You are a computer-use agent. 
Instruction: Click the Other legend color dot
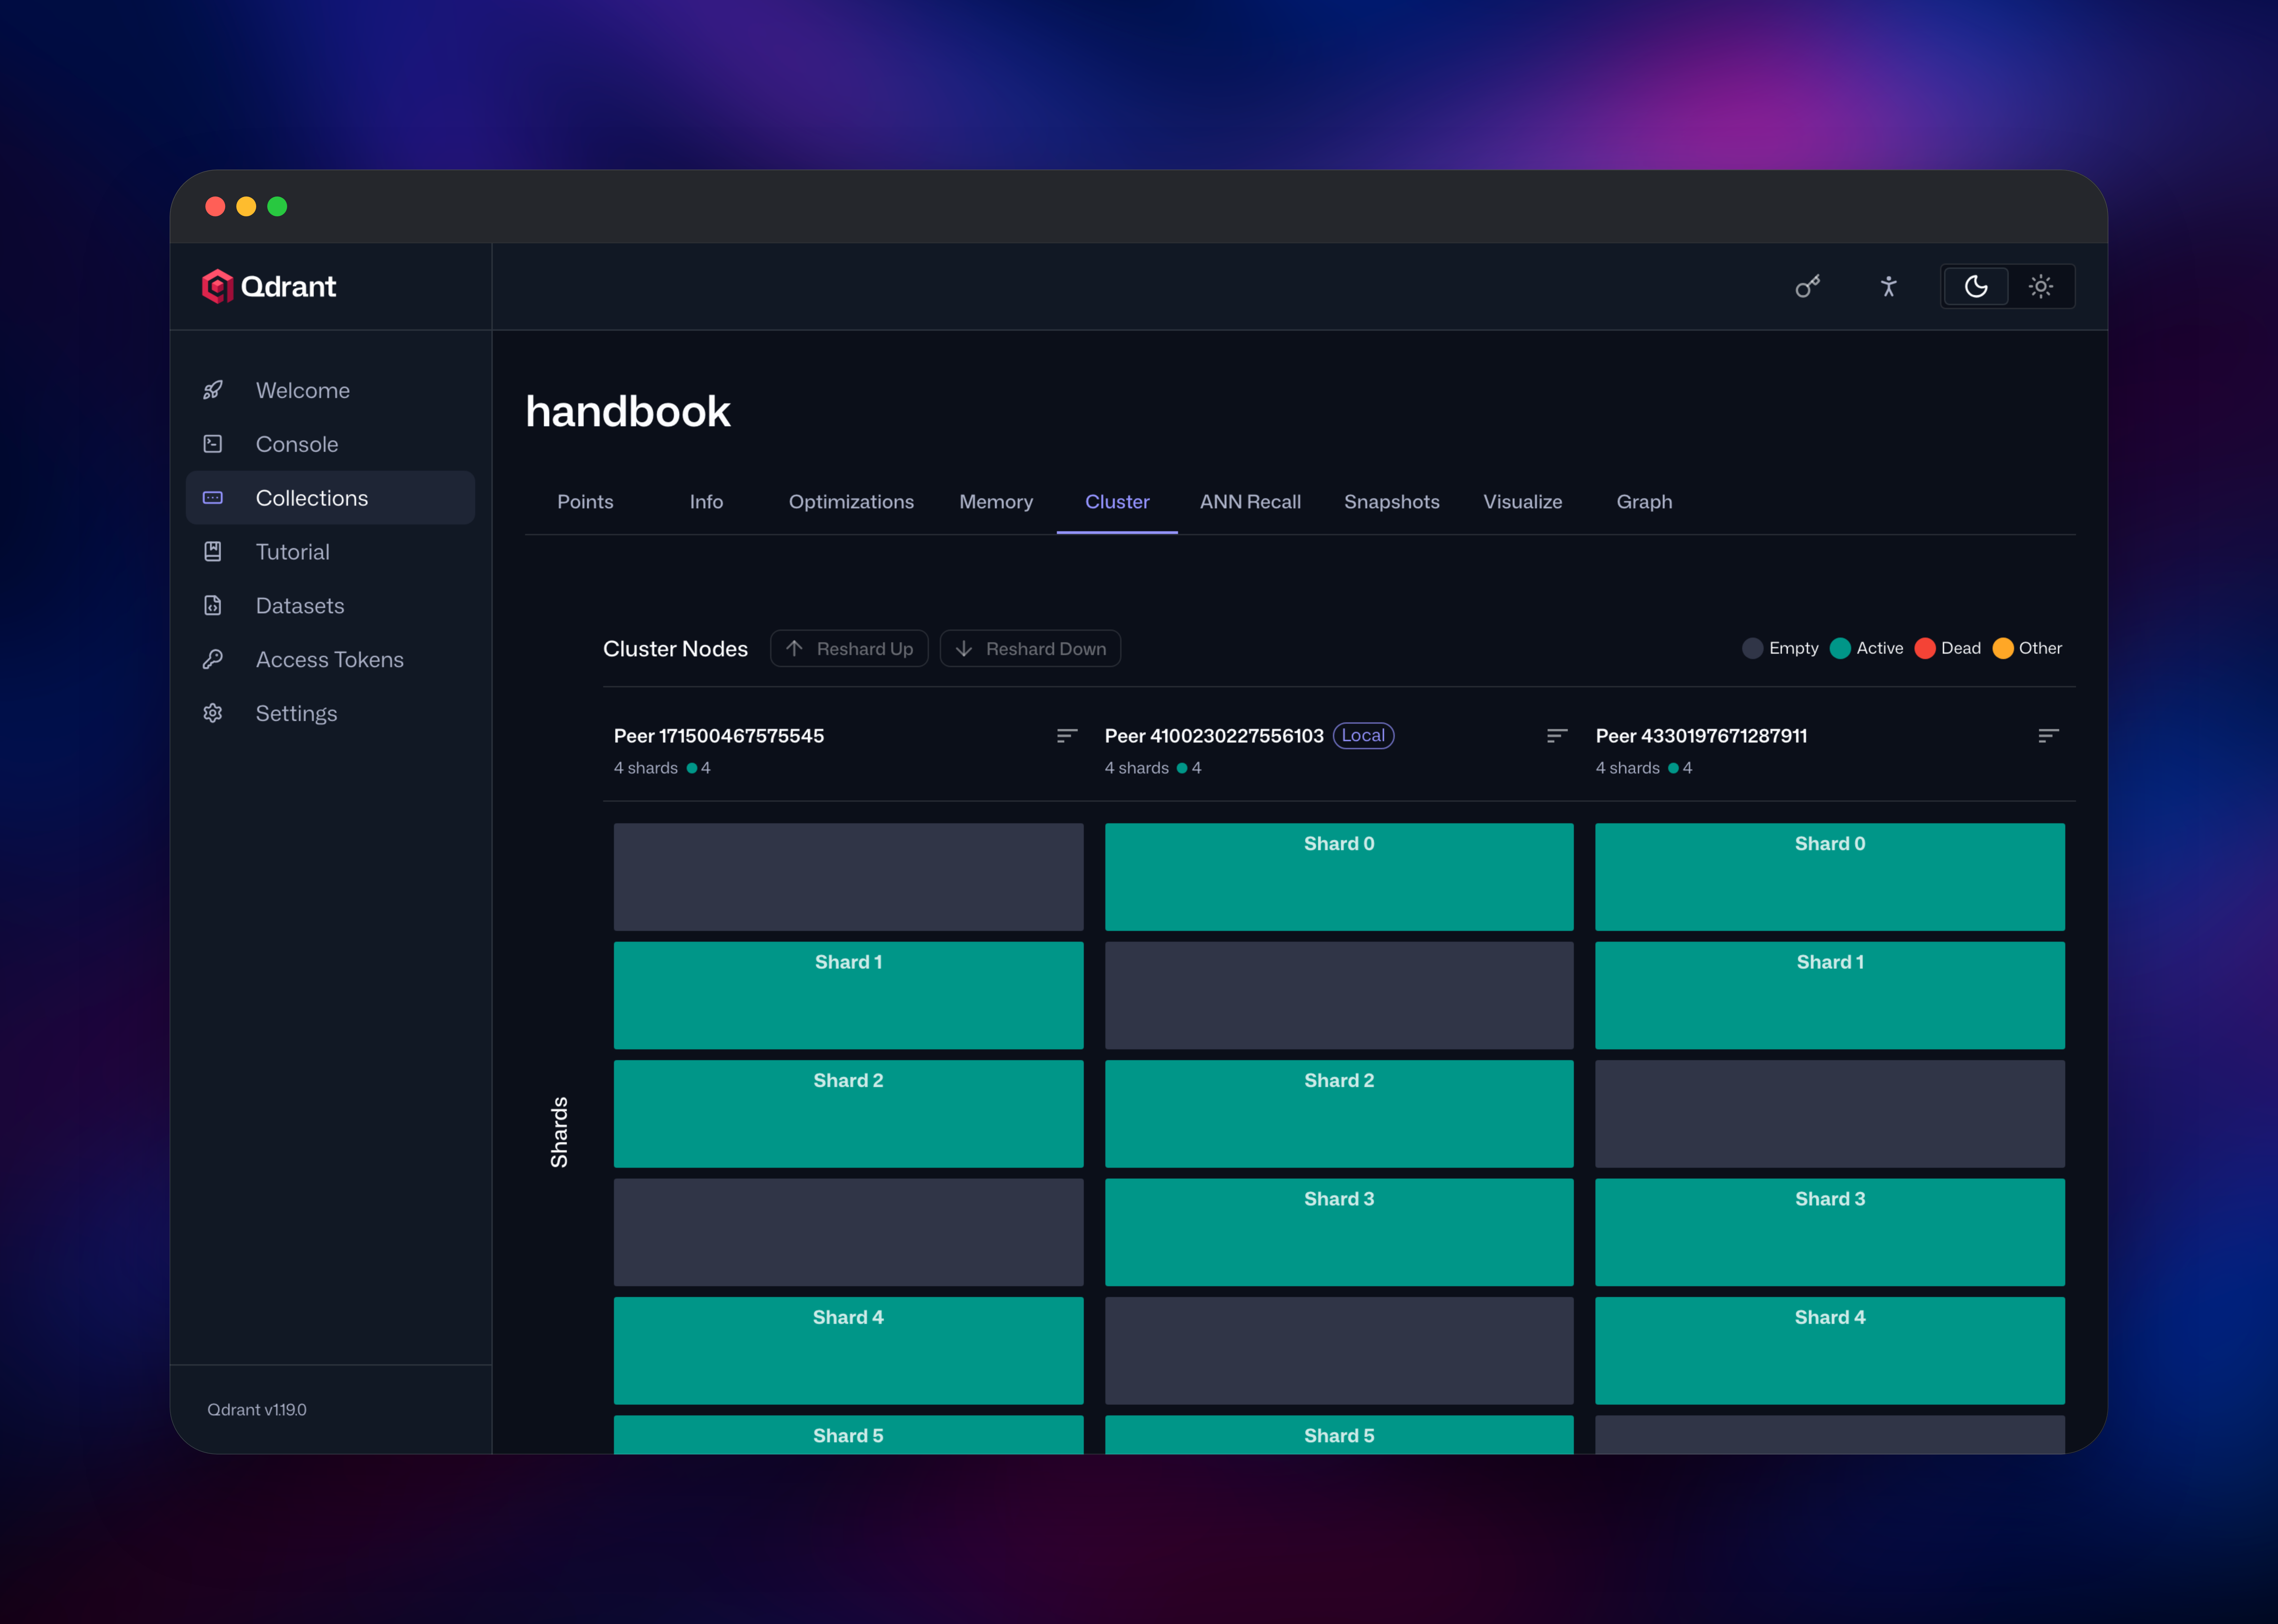click(x=2003, y=648)
